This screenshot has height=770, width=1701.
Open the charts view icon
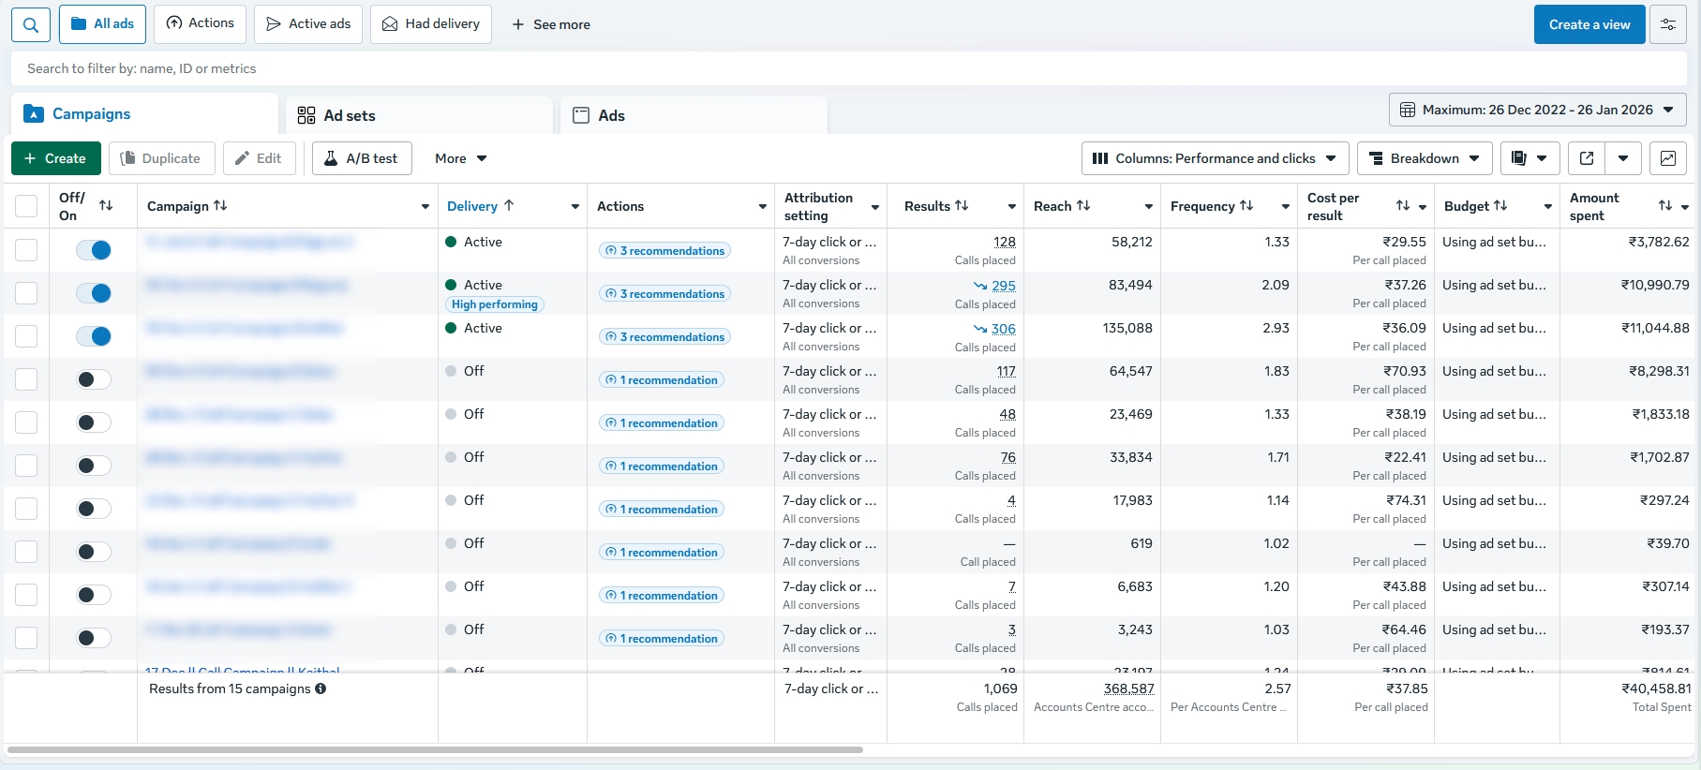tap(1668, 158)
